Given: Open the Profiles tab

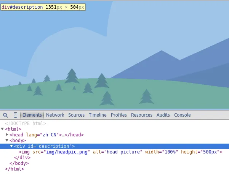Looking at the screenshot, I should [x=119, y=115].
